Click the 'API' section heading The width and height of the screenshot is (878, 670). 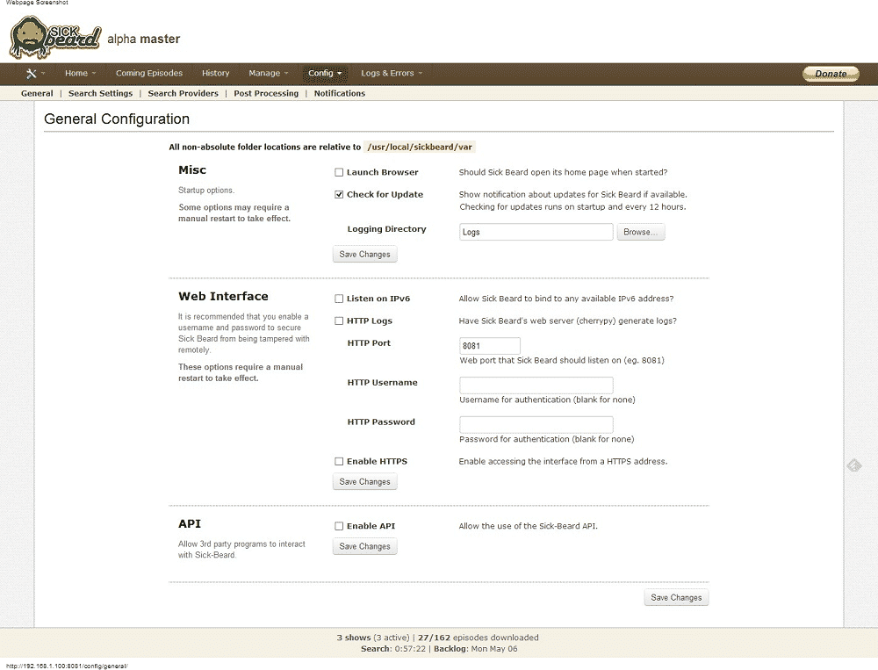pos(190,523)
